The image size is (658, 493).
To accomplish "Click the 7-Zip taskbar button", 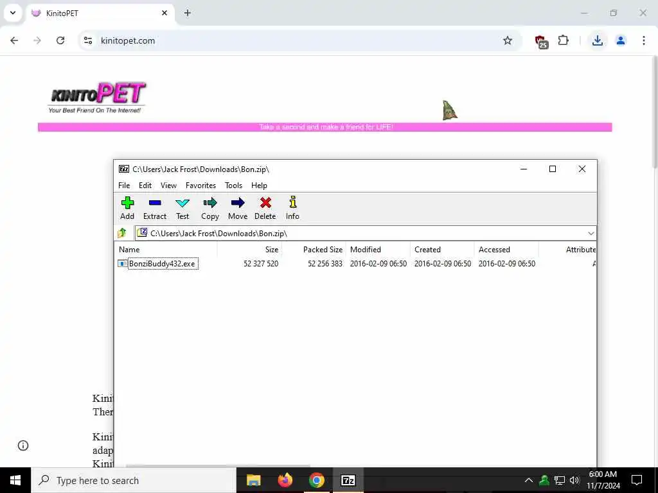I will click(x=348, y=480).
